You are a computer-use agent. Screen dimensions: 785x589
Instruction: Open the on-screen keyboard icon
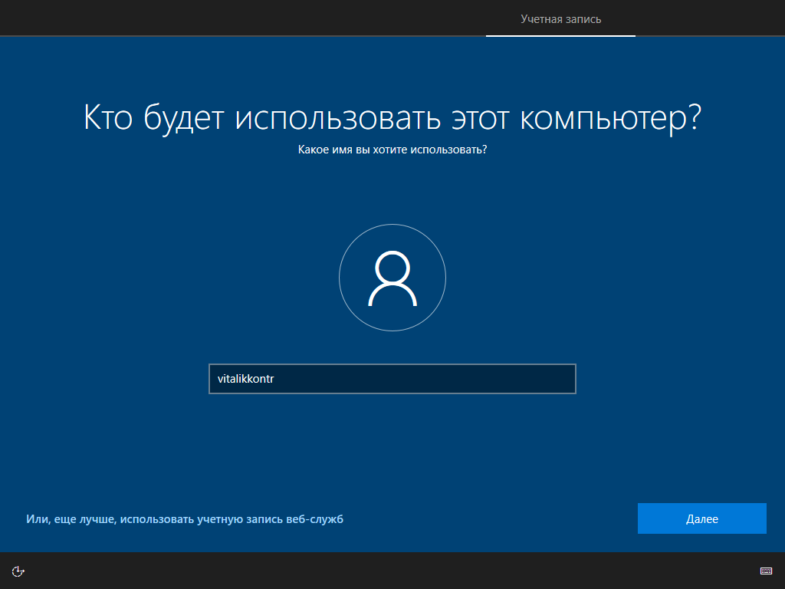click(x=766, y=571)
